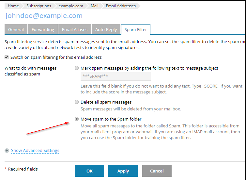Switch to the General tab

point(16,29)
